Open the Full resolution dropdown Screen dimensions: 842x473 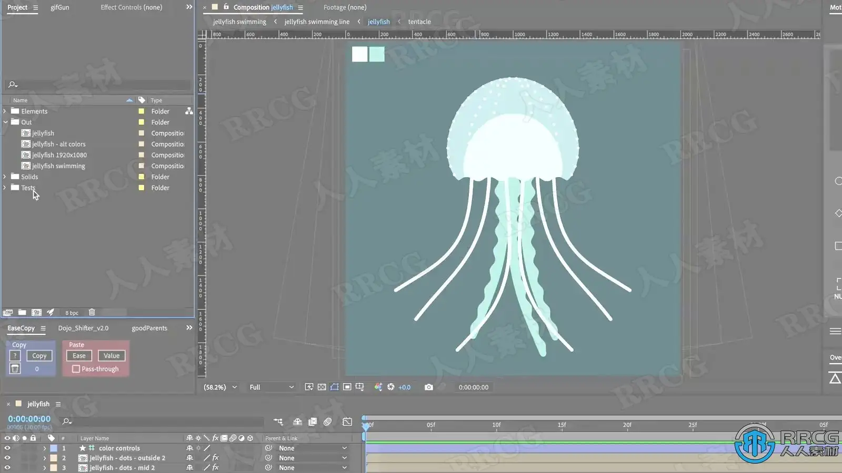coord(271,387)
